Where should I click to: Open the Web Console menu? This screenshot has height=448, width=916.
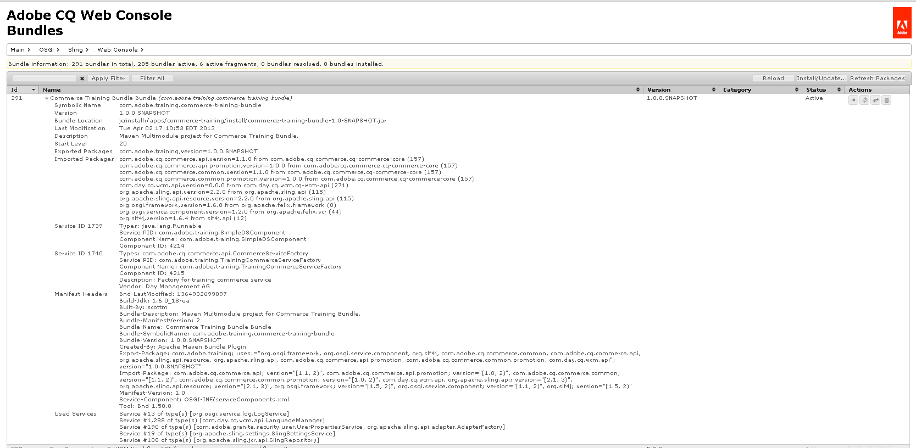click(x=120, y=49)
